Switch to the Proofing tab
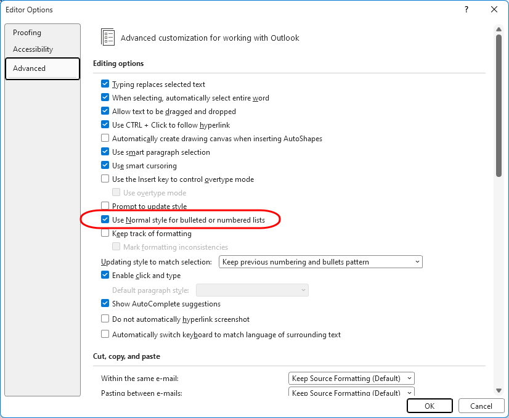The image size is (509, 418). click(x=27, y=33)
